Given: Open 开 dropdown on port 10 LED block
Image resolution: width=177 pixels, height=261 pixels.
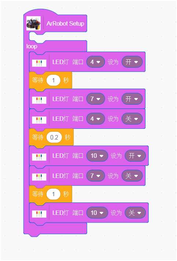Looking at the screenshot, I should click(135, 156).
